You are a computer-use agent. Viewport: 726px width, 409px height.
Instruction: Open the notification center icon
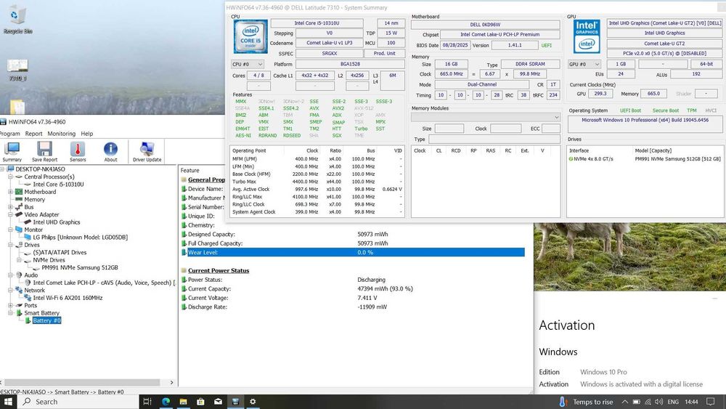(711, 402)
